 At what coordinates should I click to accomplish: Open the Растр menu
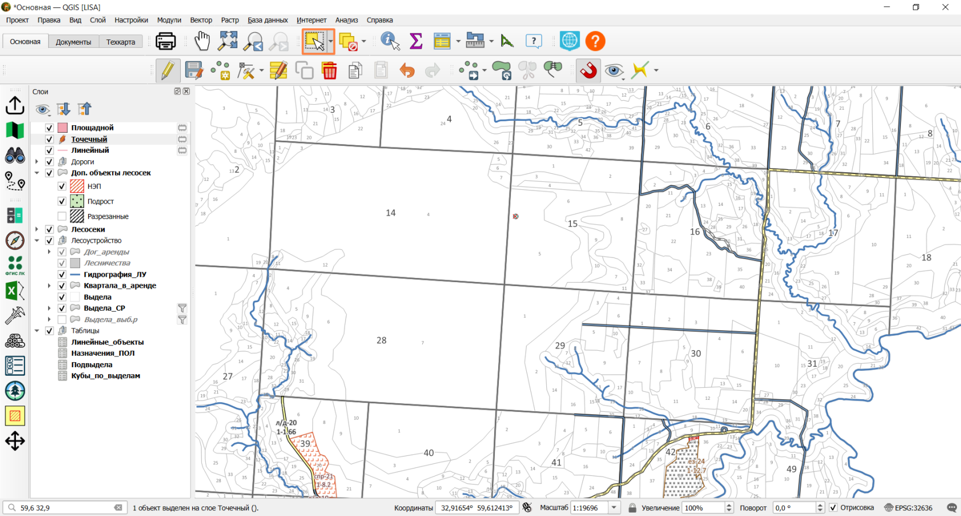[230, 20]
